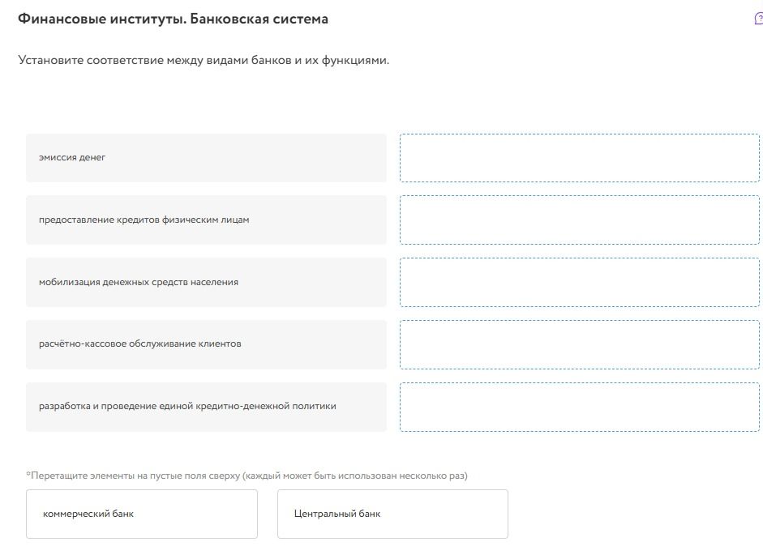Open the help icon at top right

coord(759,19)
